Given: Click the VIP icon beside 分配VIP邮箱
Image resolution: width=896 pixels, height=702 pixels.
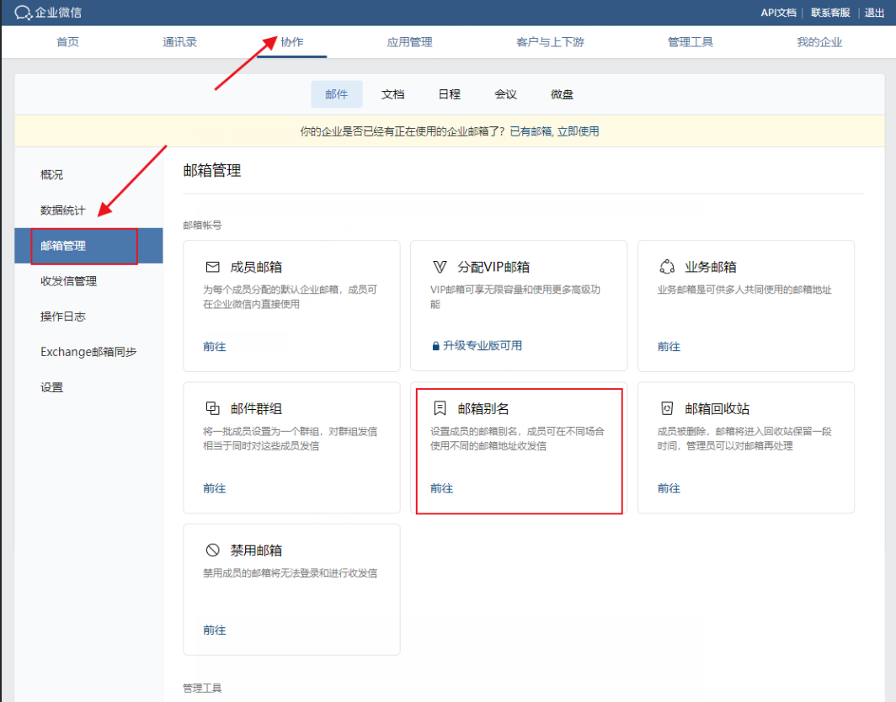Looking at the screenshot, I should [x=440, y=267].
